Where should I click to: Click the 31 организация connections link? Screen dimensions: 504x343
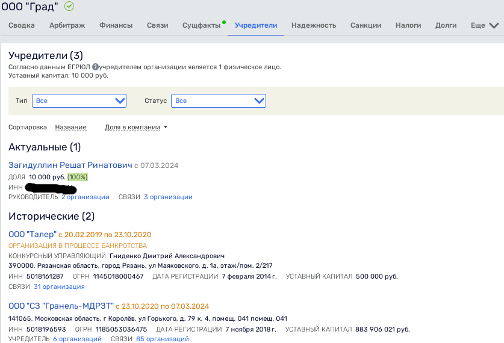click(x=59, y=286)
